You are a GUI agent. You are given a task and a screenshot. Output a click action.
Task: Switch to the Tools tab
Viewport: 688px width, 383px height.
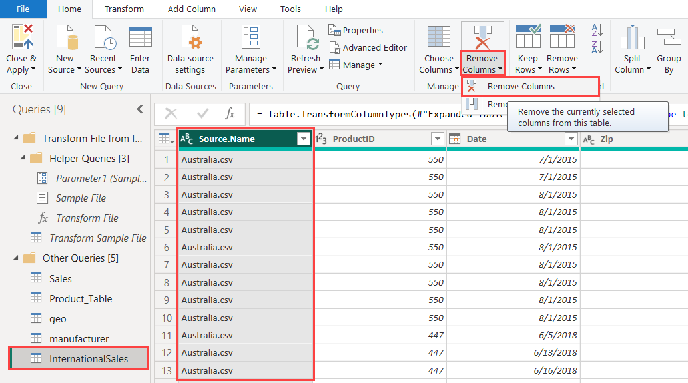(x=290, y=9)
